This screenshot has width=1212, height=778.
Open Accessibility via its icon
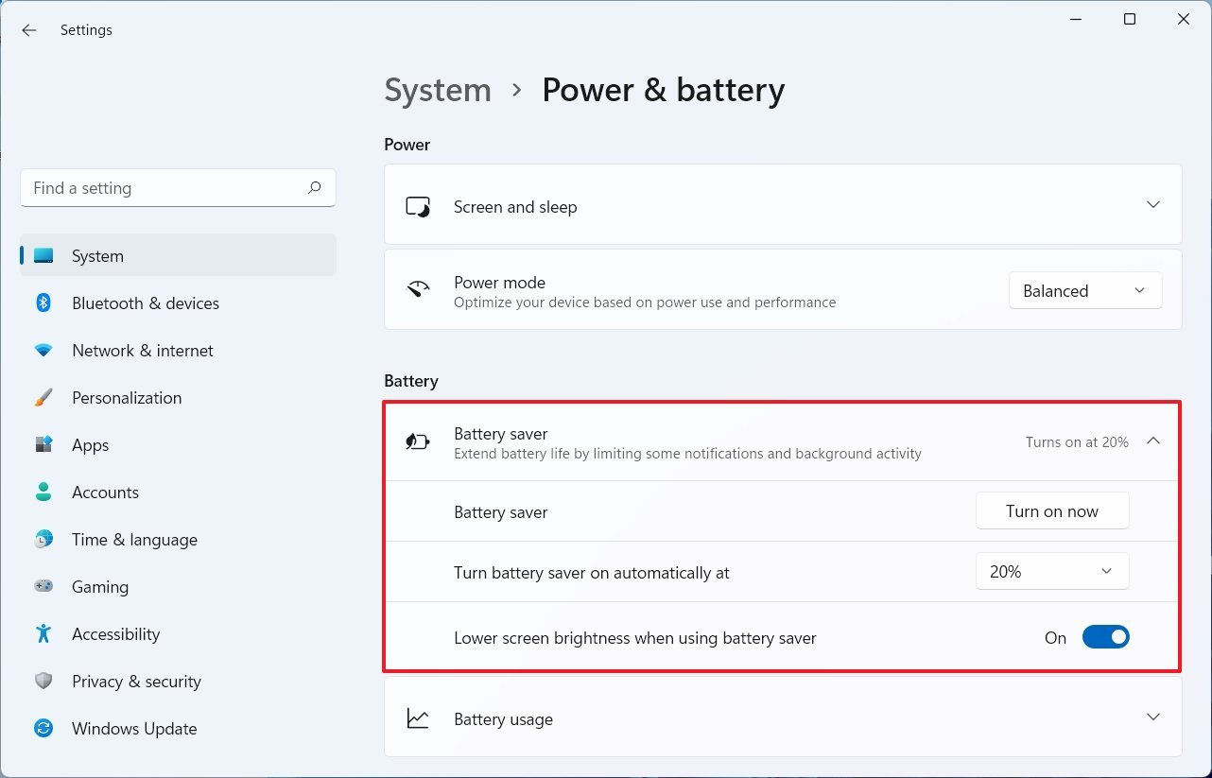(x=43, y=633)
